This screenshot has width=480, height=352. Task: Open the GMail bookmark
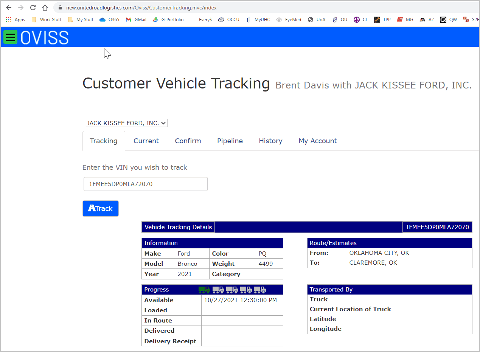point(136,20)
